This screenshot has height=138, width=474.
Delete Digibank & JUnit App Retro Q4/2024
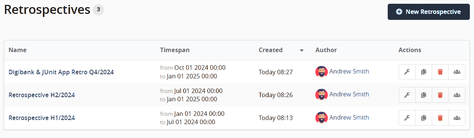[x=440, y=72]
